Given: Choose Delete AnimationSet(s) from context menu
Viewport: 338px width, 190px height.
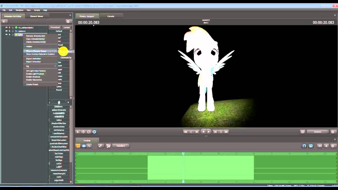Looking at the screenshot, I should pyautogui.click(x=36, y=42).
